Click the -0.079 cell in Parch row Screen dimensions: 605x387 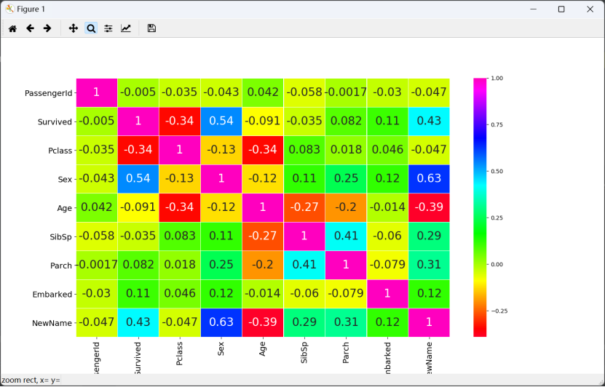pyautogui.click(x=387, y=266)
